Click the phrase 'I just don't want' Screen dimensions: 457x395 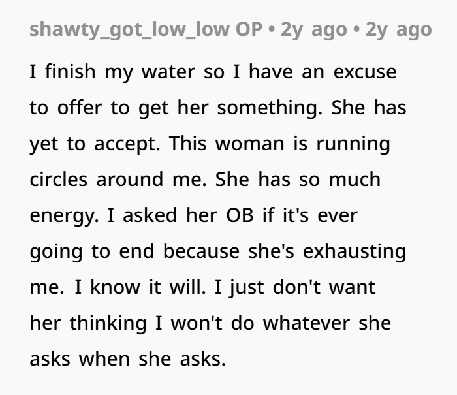(294, 288)
